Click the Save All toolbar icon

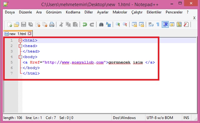31,24
